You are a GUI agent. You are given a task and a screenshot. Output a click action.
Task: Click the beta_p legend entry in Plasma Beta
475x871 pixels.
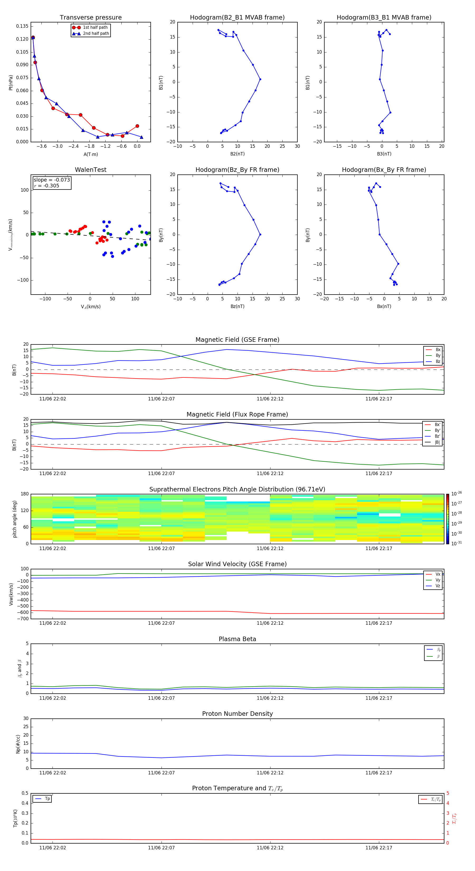point(433,650)
